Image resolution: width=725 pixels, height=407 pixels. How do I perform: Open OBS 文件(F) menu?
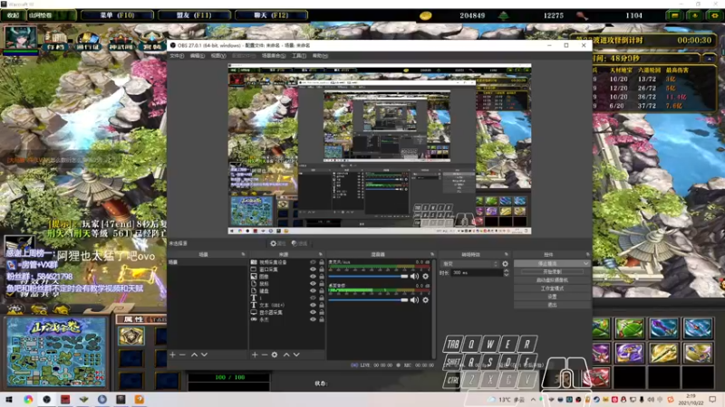[177, 56]
